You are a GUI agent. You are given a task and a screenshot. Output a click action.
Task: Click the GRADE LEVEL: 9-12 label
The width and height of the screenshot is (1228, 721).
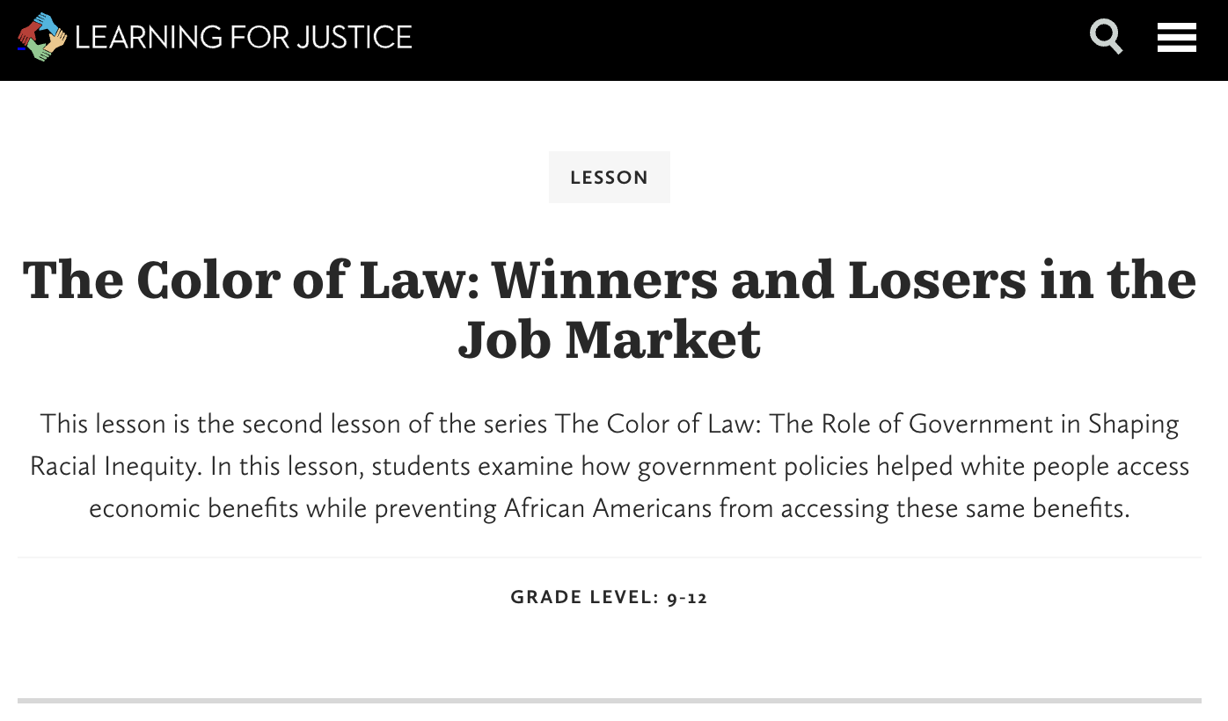[609, 596]
